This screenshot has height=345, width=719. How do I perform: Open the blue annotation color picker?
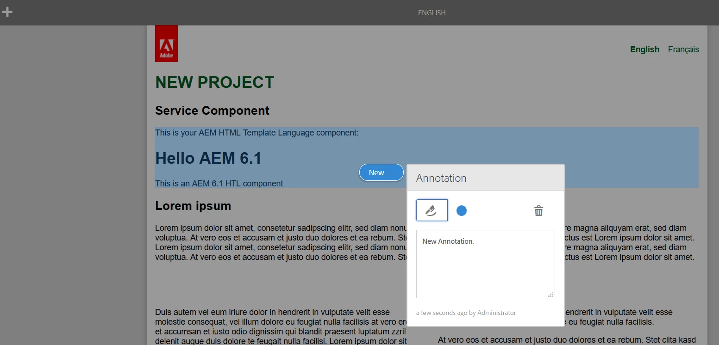462,211
